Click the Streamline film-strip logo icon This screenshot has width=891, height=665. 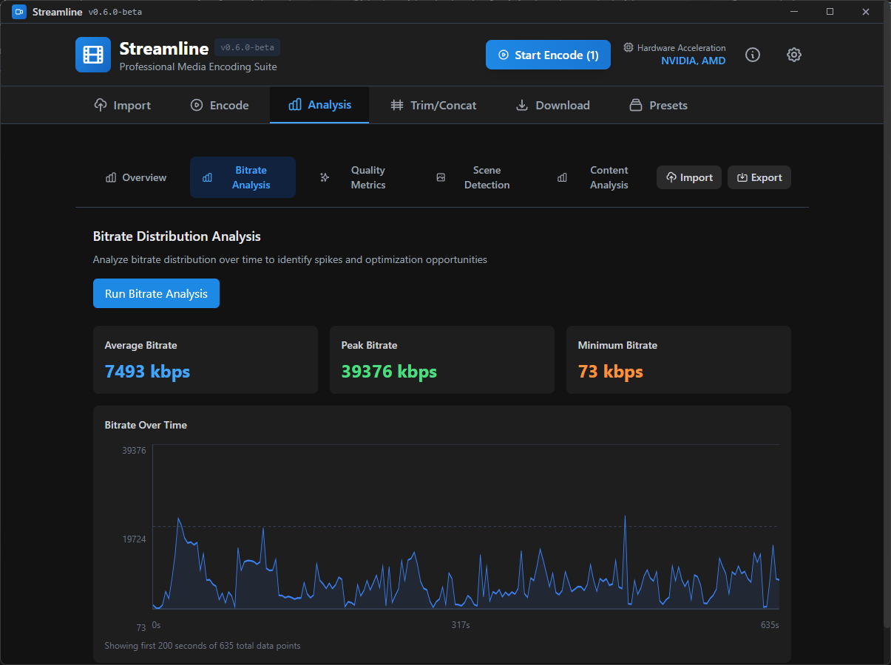pyautogui.click(x=92, y=54)
